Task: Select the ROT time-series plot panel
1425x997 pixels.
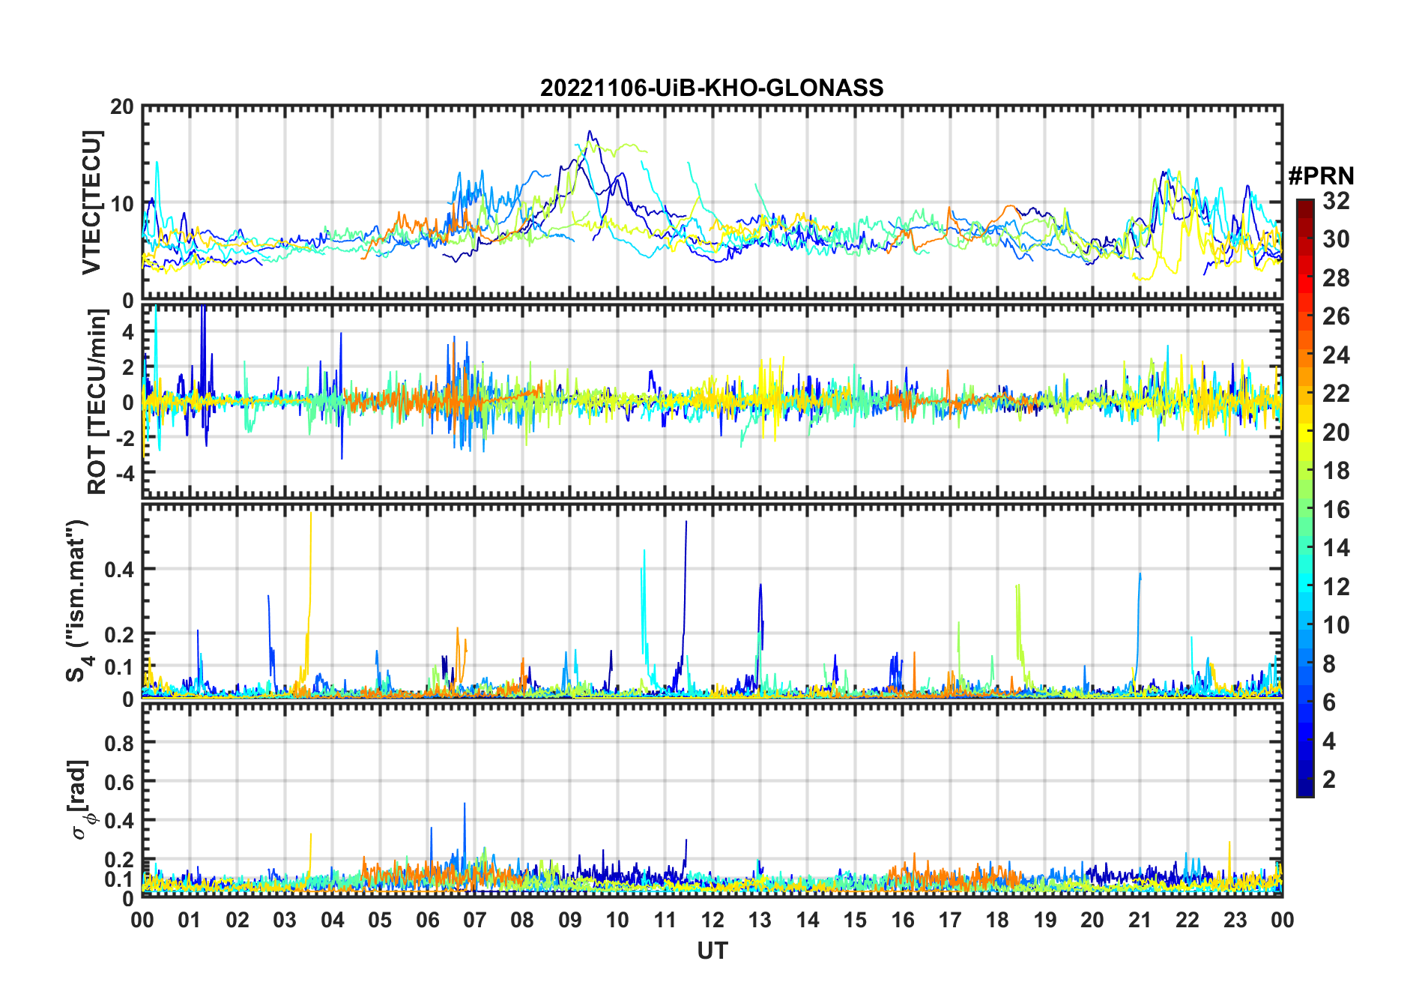Action: tap(712, 401)
